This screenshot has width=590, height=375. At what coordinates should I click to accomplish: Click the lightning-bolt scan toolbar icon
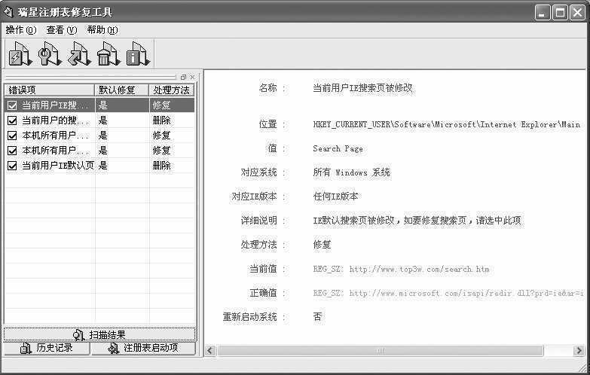(x=19, y=54)
